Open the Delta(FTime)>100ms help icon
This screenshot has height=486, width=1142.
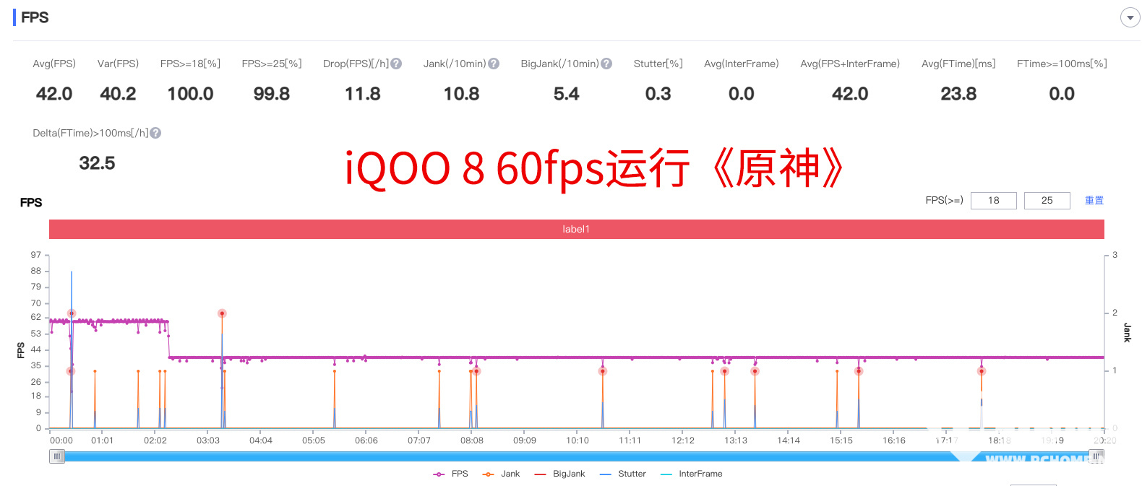[x=155, y=133]
